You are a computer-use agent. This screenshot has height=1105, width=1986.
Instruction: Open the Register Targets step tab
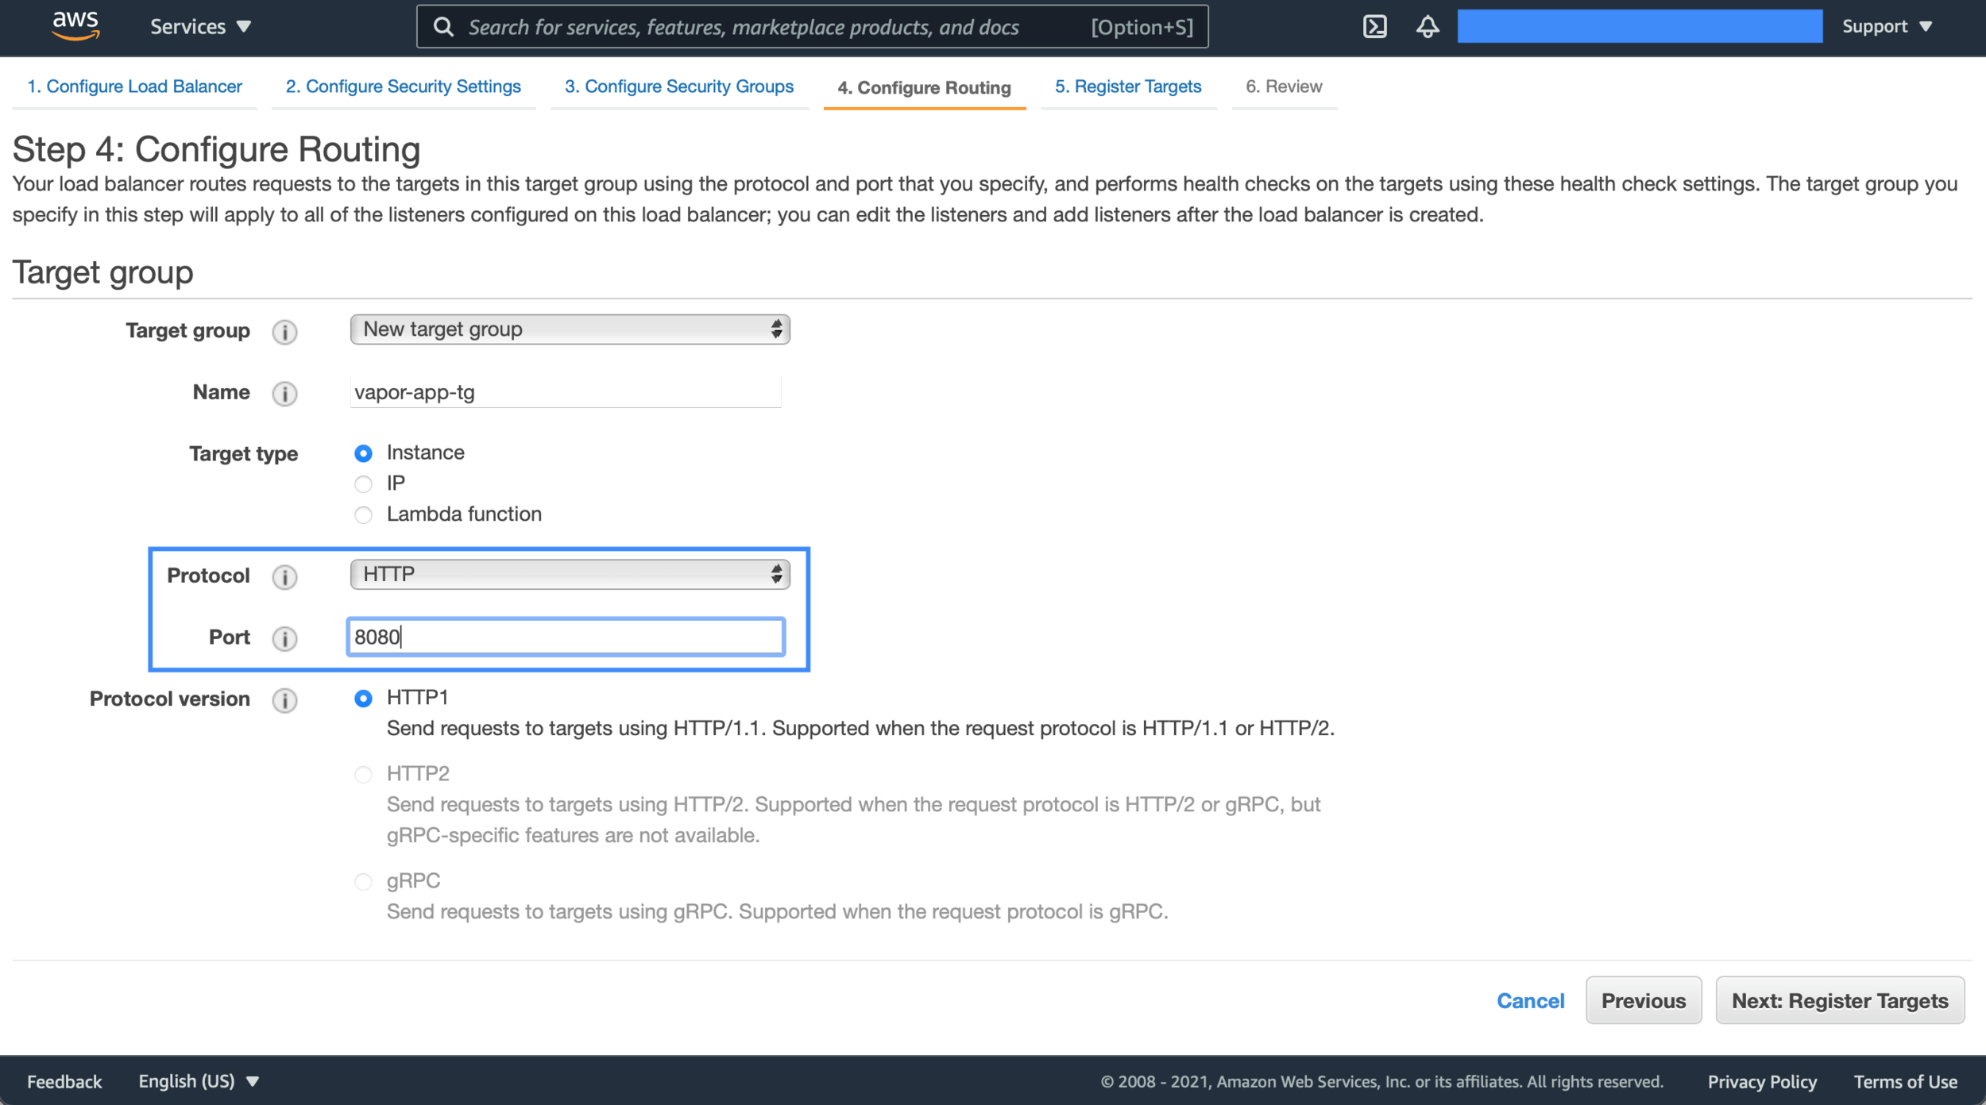tap(1128, 86)
